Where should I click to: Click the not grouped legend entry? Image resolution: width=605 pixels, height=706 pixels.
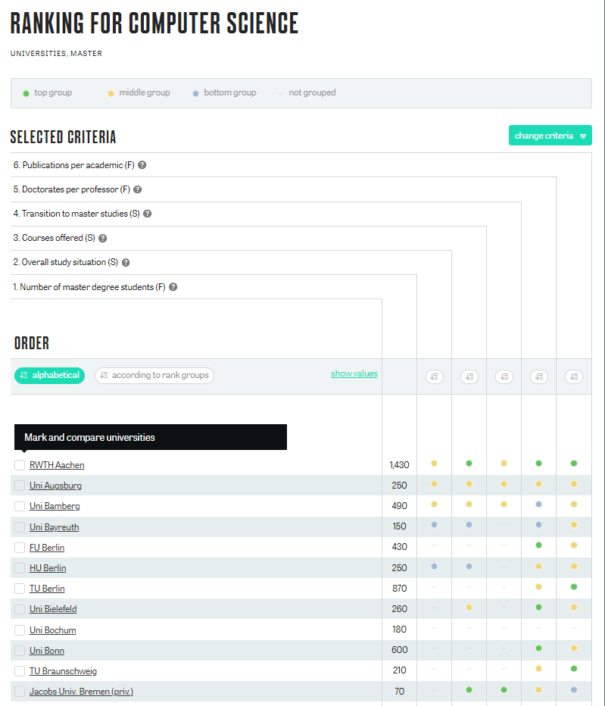click(307, 92)
